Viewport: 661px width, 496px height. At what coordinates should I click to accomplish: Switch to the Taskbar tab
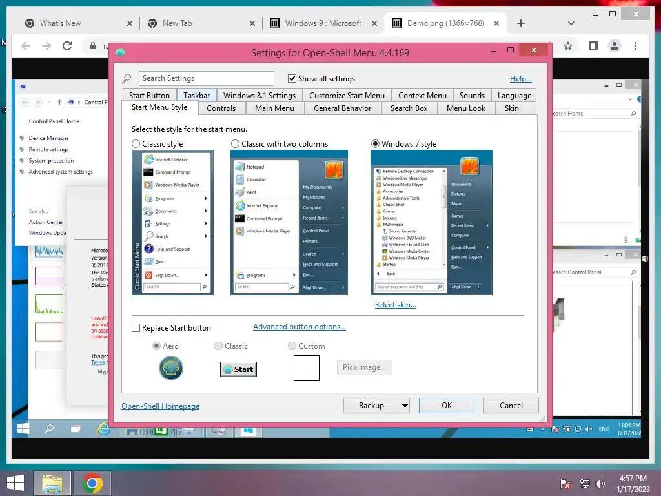[196, 96]
